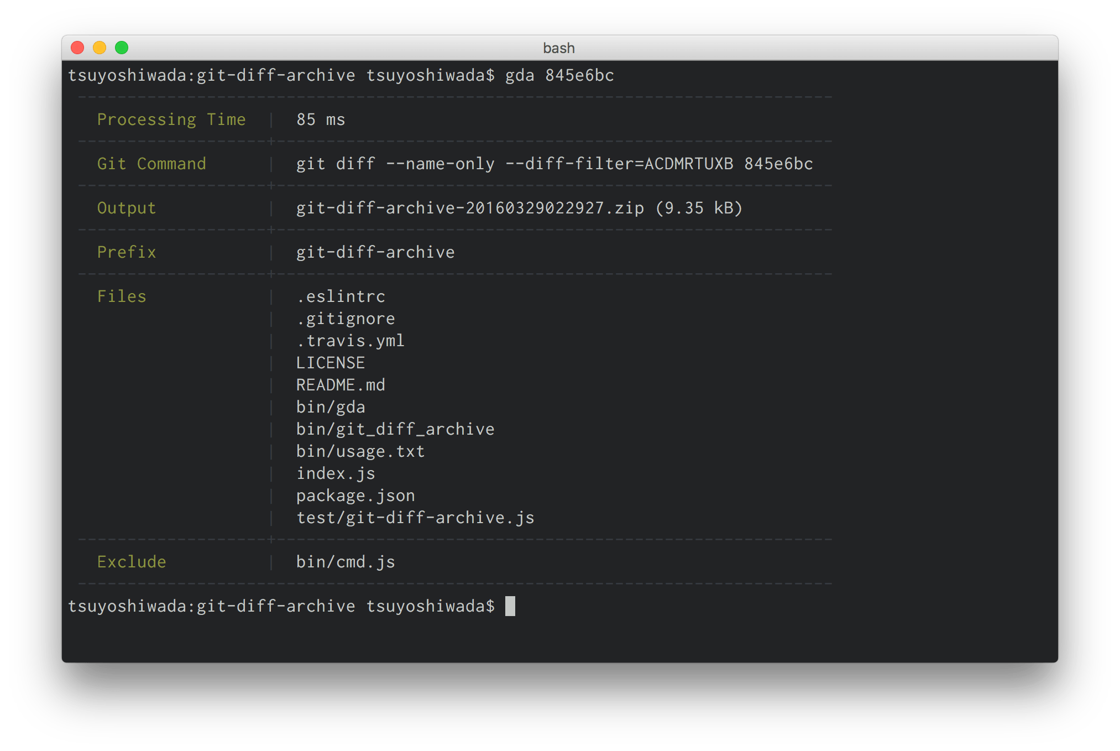Click the red close window button

77,48
